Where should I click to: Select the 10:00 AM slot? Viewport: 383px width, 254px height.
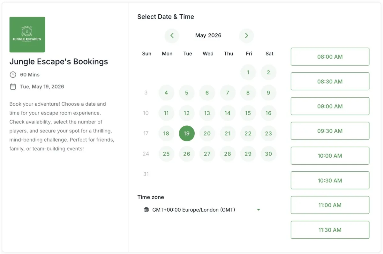[330, 156]
